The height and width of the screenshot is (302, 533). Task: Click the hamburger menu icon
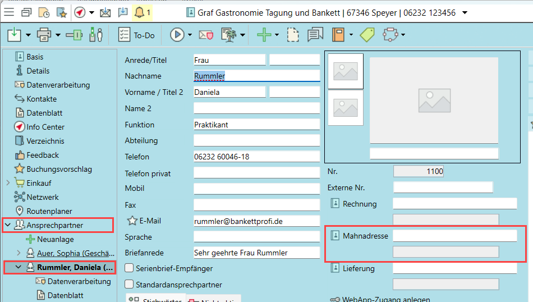(x=9, y=12)
